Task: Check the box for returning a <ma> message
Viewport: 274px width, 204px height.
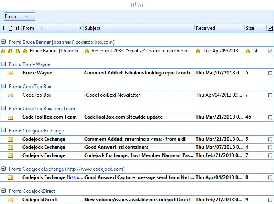Action: (270, 140)
